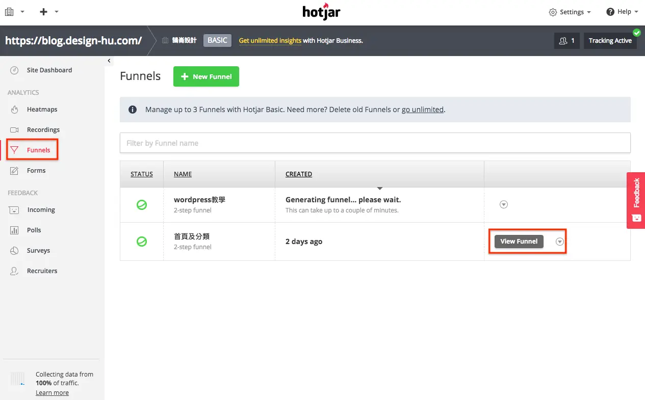Open Surveys in the sidebar
Viewport: 645px width, 400px height.
tap(38, 251)
